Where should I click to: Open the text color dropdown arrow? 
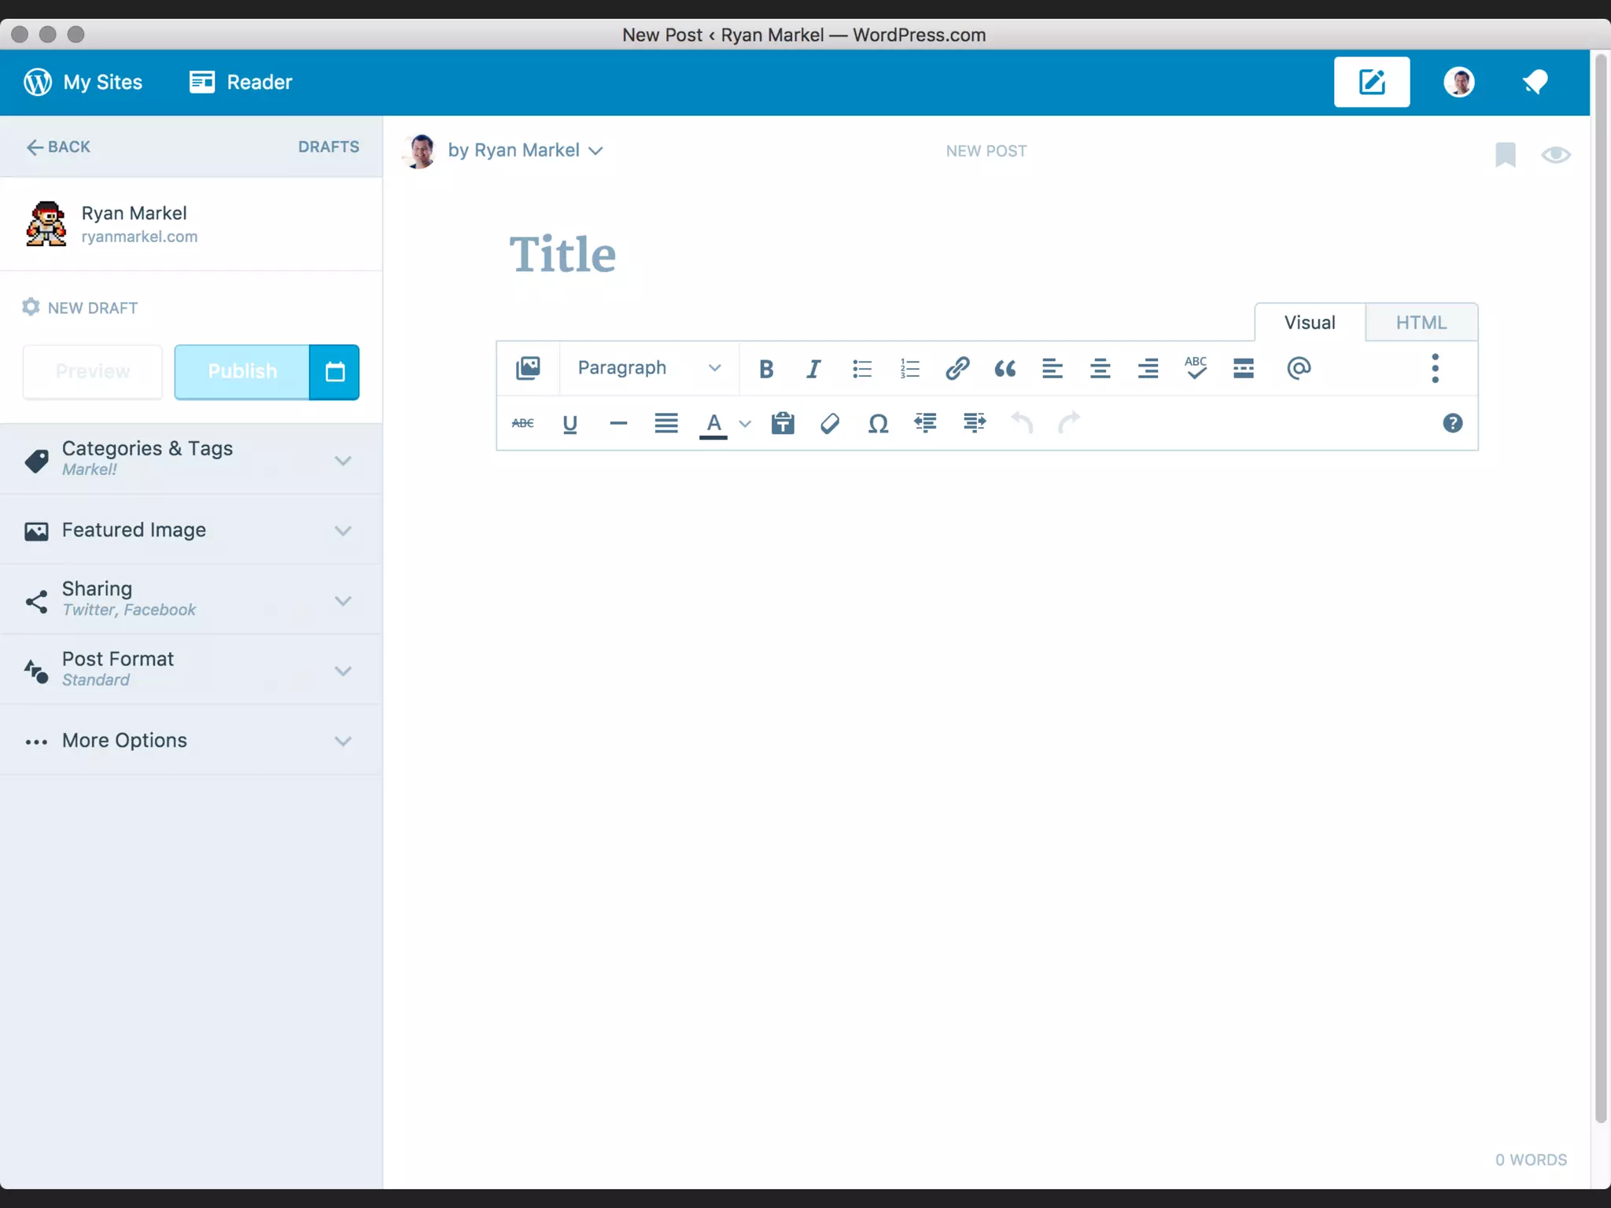[745, 424]
